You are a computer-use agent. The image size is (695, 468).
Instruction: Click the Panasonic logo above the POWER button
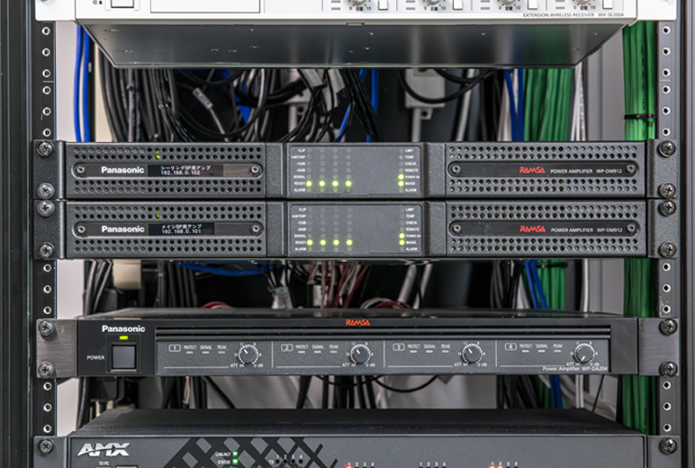click(122, 329)
